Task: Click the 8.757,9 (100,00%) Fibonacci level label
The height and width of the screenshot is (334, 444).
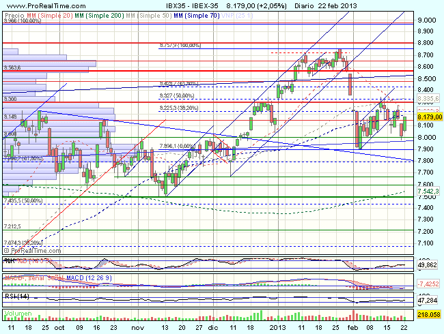Action: tap(179, 45)
